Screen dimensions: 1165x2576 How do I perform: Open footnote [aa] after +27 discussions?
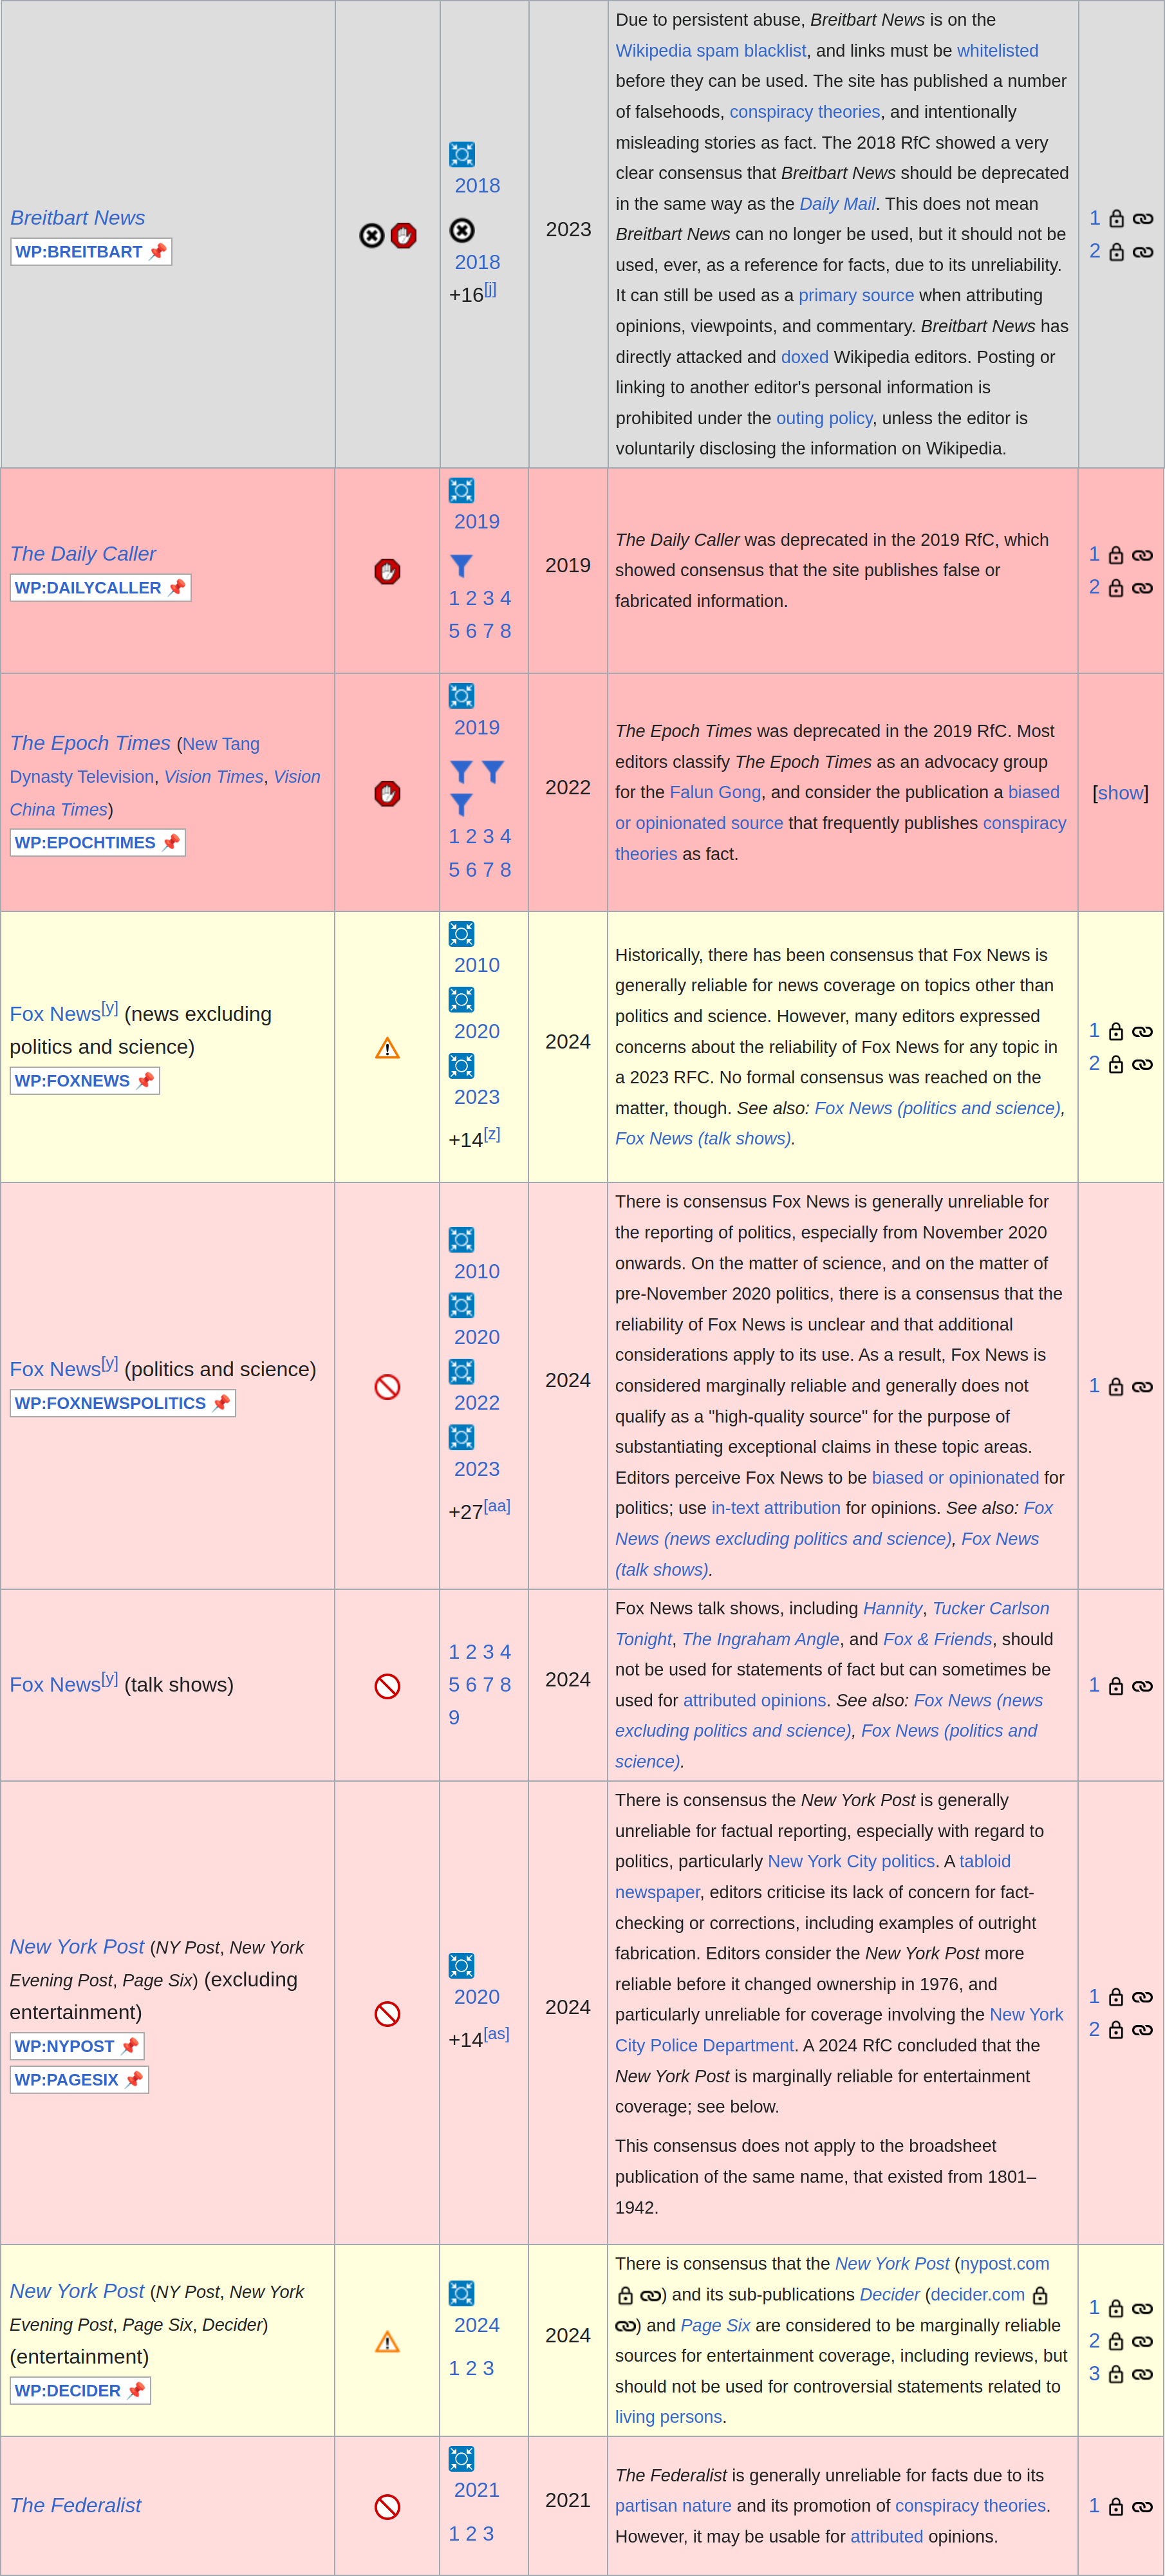[497, 1506]
